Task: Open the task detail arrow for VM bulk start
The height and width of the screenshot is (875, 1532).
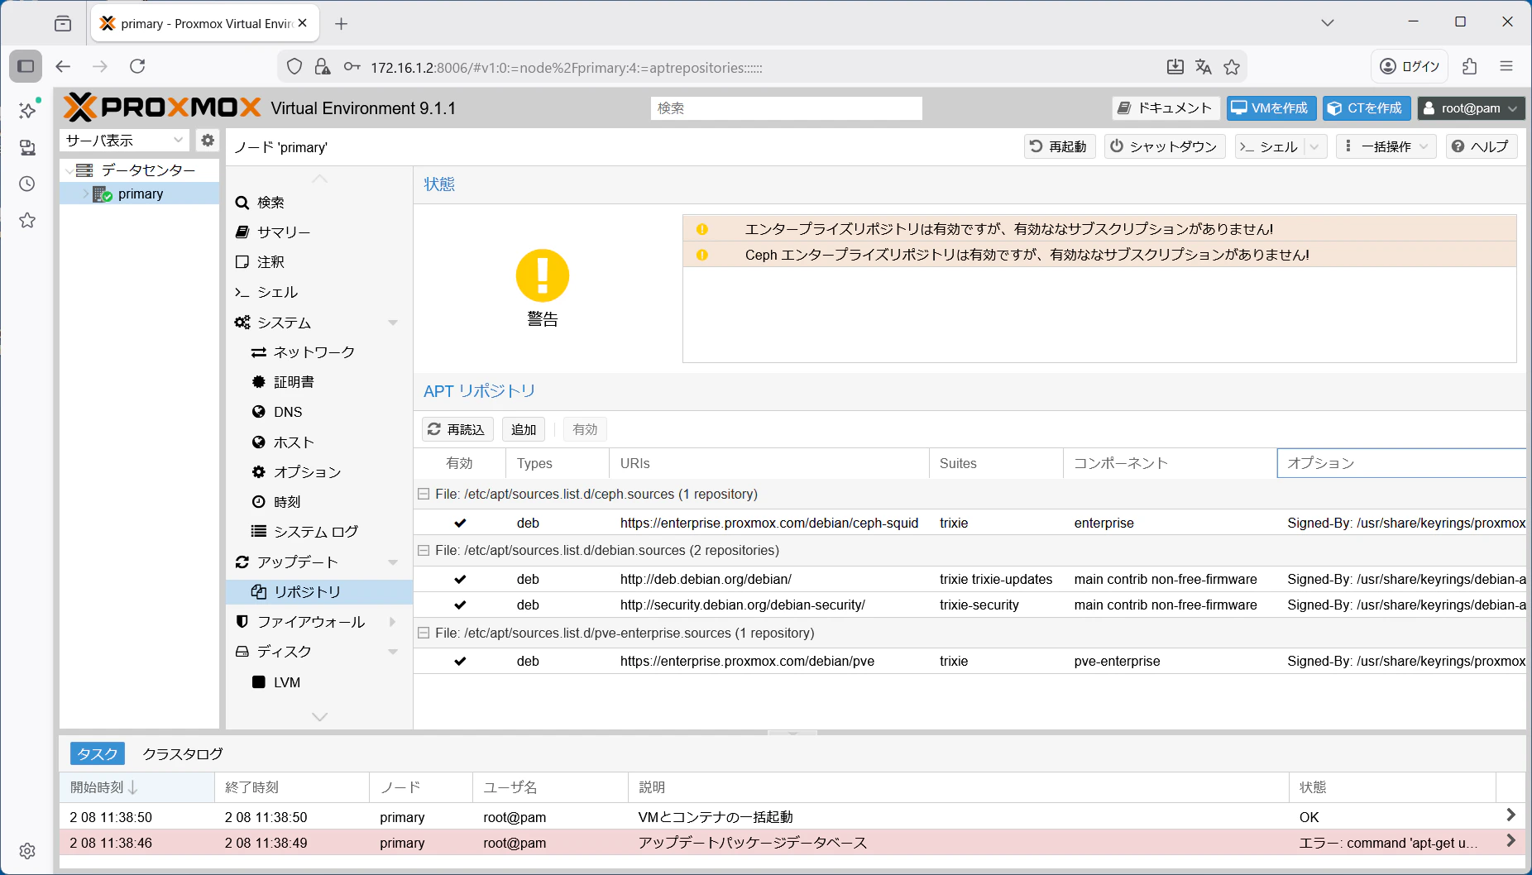Action: (1510, 815)
